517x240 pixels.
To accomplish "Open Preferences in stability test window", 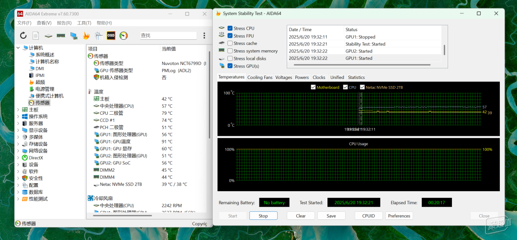I will (x=399, y=216).
